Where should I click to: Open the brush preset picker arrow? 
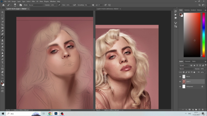click(17, 5)
